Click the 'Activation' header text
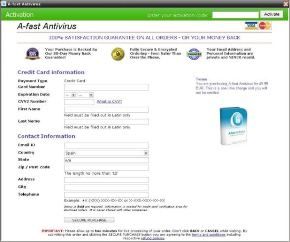The height and width of the screenshot is (242, 290). coord(20,15)
